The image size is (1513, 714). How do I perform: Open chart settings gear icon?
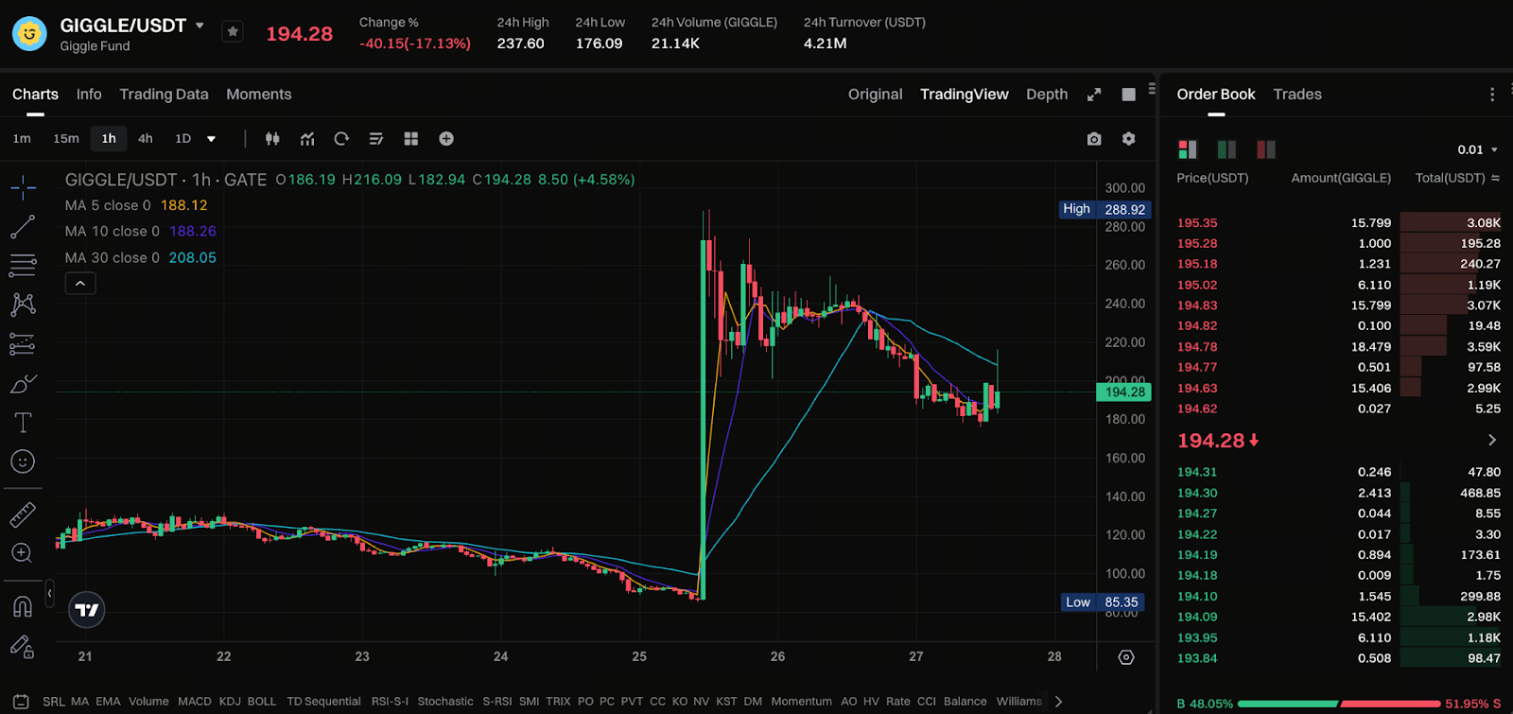pos(1128,139)
